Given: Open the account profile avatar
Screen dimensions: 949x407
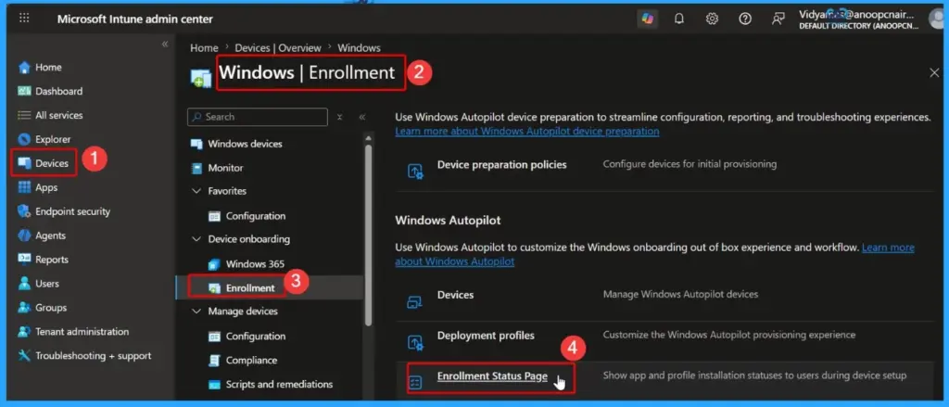Looking at the screenshot, I should point(938,19).
